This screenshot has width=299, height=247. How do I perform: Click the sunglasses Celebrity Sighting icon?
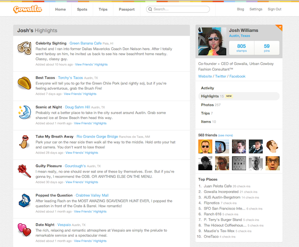24,48
